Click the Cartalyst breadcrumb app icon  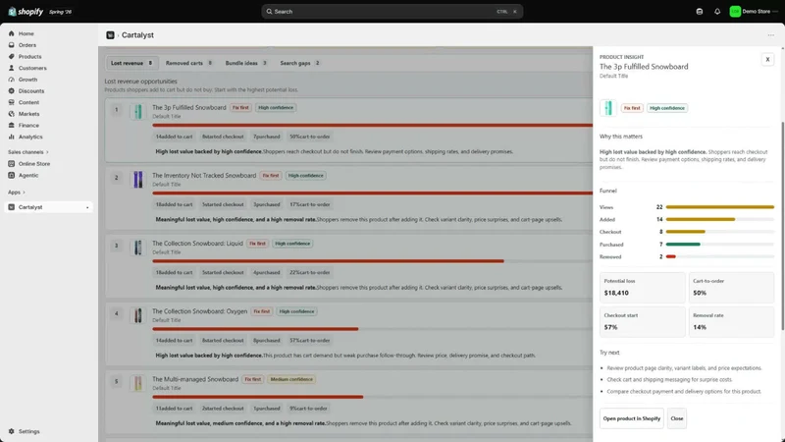[x=110, y=35]
